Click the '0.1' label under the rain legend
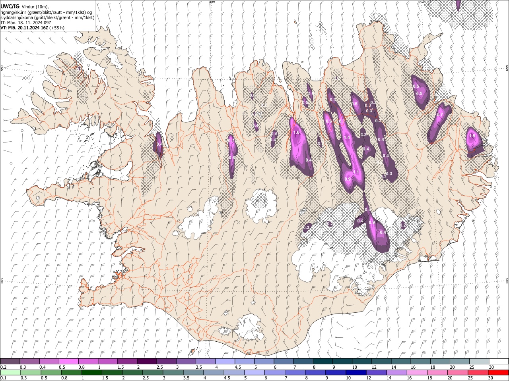This screenshot has width=509, height=381. (4, 378)
